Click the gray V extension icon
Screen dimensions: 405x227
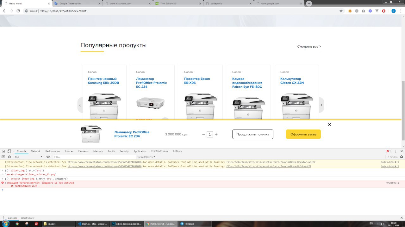pyautogui.click(x=377, y=11)
